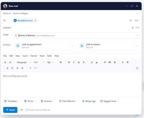The width and height of the screenshot is (144, 118).
Task: Insert a hyperlink
Action: click(105, 62)
